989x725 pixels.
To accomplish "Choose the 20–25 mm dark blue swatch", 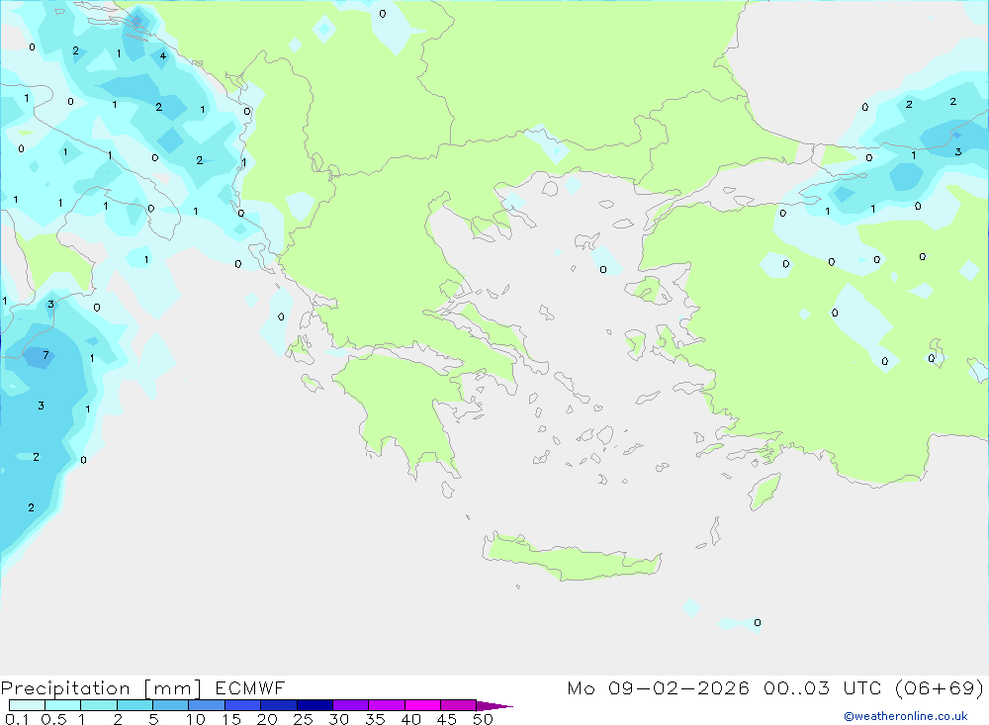I will coord(279,705).
